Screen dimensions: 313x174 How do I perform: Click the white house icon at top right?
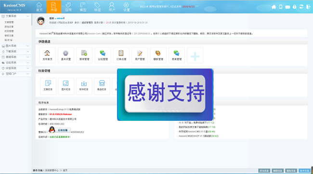274,7
